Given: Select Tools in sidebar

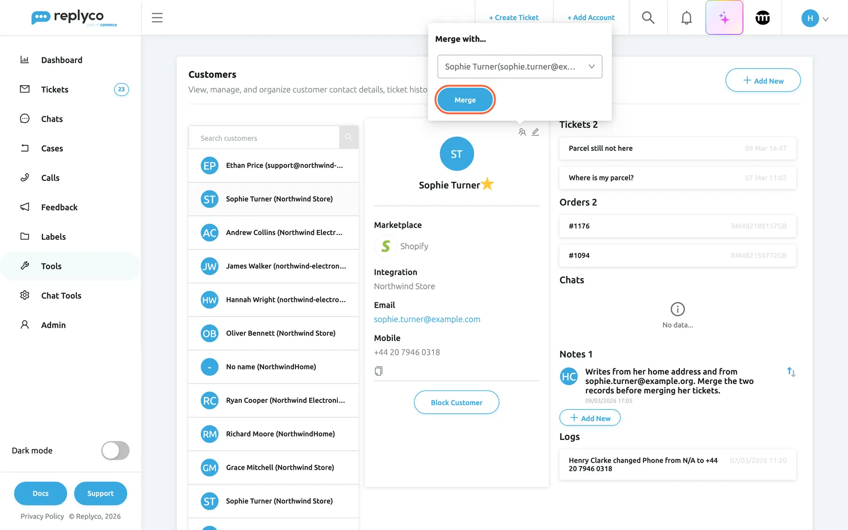Looking at the screenshot, I should click(x=71, y=266).
